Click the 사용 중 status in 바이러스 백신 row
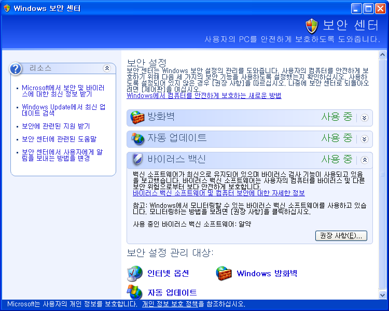The image size is (389, 311). pyautogui.click(x=337, y=159)
